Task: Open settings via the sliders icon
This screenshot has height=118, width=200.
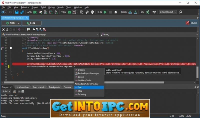Action: pyautogui.click(x=154, y=12)
